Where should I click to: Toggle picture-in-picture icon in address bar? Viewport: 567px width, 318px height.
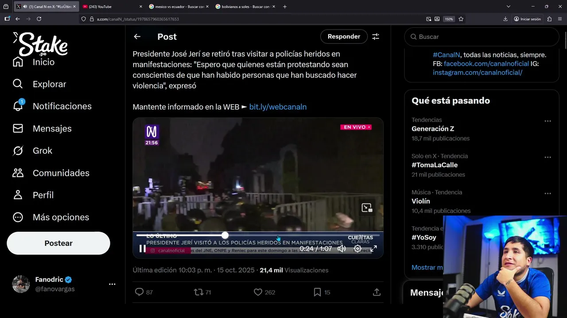(429, 19)
